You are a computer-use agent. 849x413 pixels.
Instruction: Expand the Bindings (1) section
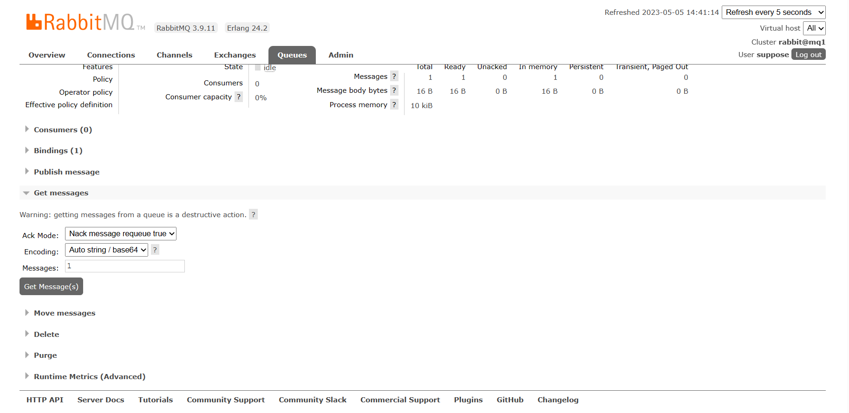pos(58,150)
